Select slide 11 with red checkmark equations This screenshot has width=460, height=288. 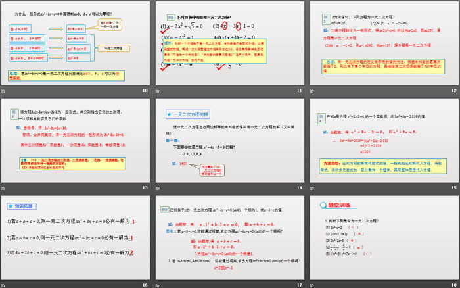tap(231, 42)
